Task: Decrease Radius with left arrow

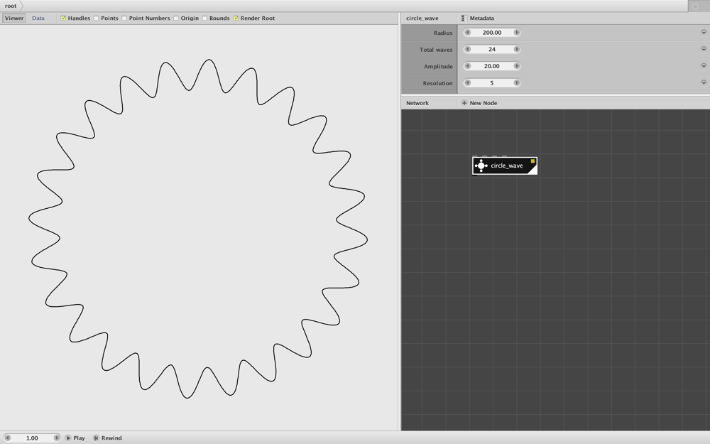Action: click(468, 33)
